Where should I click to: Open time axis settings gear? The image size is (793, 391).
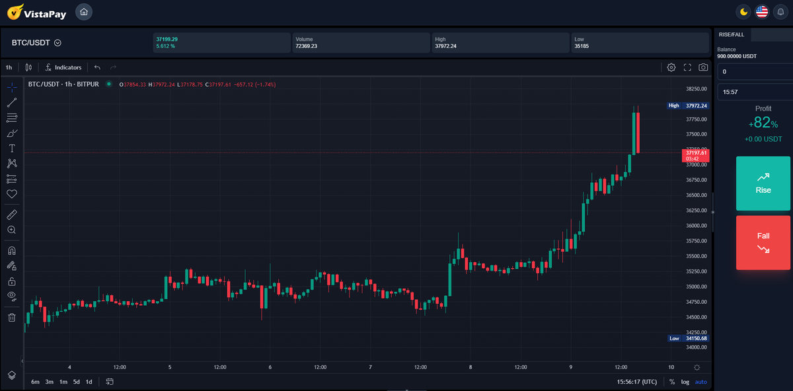tap(697, 367)
